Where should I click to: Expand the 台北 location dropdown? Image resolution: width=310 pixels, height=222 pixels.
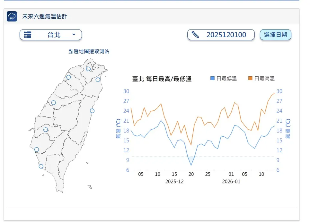point(74,35)
